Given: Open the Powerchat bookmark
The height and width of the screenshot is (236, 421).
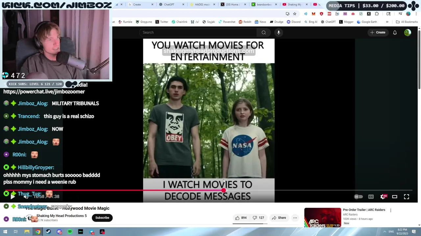Looking at the screenshot, I should pos(227,22).
